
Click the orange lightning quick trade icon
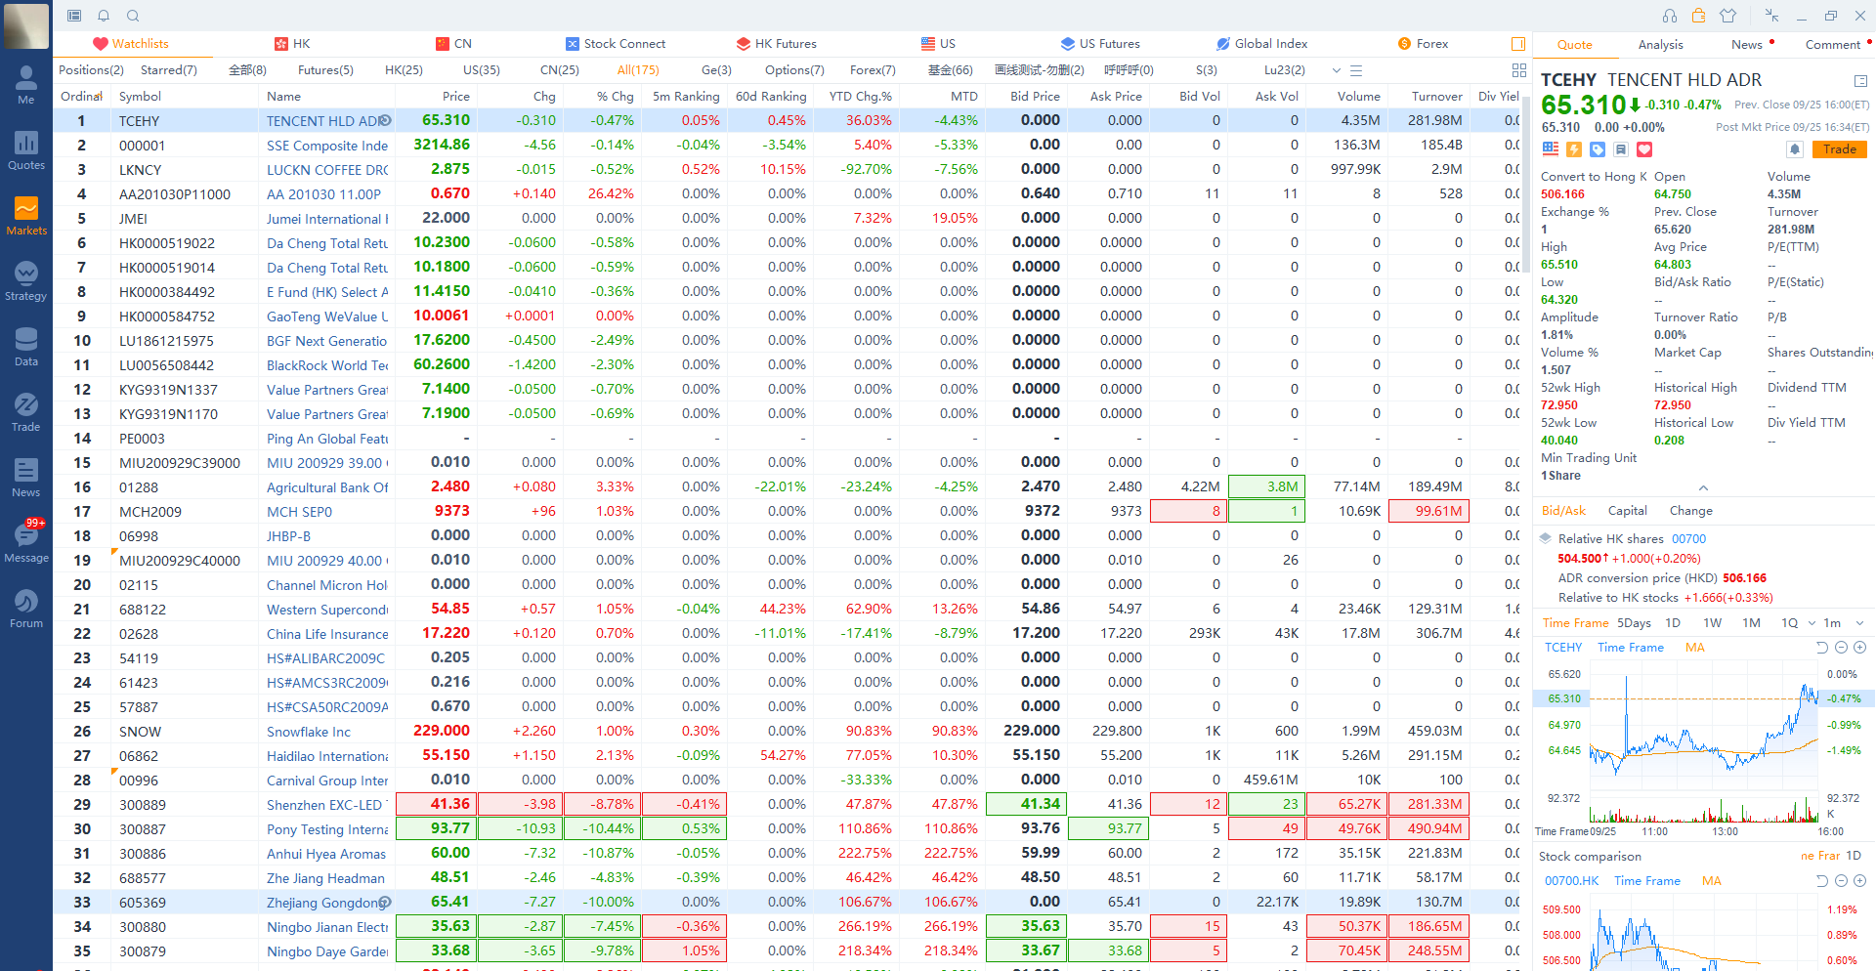point(1574,149)
